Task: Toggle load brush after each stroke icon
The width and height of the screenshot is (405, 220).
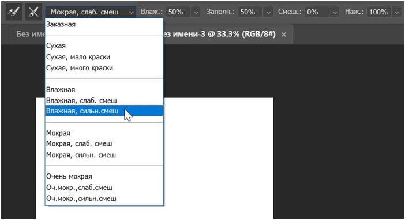Action: [14, 12]
